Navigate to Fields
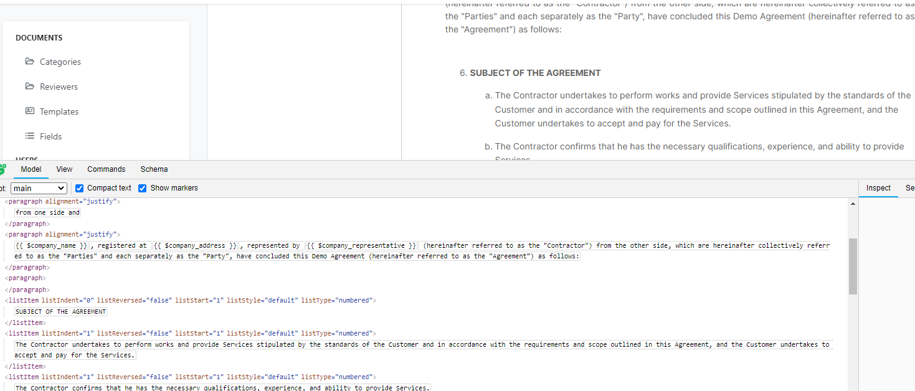915x391 pixels. click(51, 136)
